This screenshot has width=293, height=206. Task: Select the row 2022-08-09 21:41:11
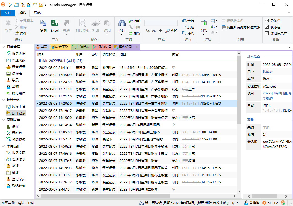tap(136, 67)
